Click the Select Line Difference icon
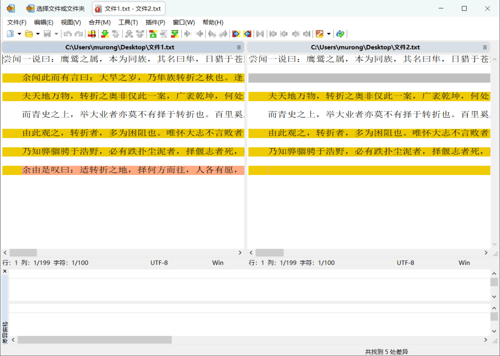This screenshot has width=500, height=356. pos(92,33)
